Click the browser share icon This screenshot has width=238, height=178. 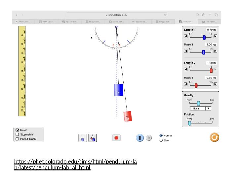[x=204, y=15]
